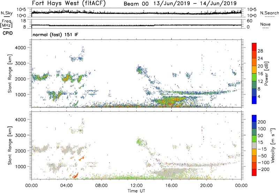Click the '200' tick on the Velocity scale
Screen dimensions: 279x193
(262, 122)
